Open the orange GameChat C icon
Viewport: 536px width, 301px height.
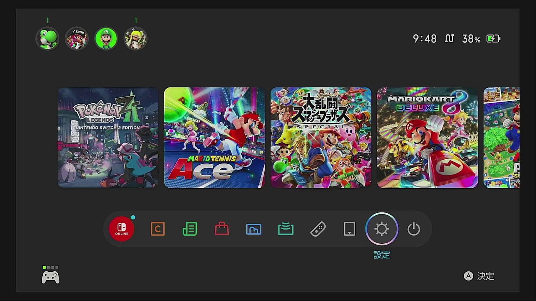(x=158, y=229)
